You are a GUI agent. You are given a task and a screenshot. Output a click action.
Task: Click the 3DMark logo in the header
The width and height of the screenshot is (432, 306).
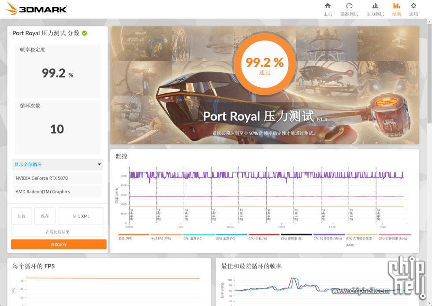coord(37,9)
